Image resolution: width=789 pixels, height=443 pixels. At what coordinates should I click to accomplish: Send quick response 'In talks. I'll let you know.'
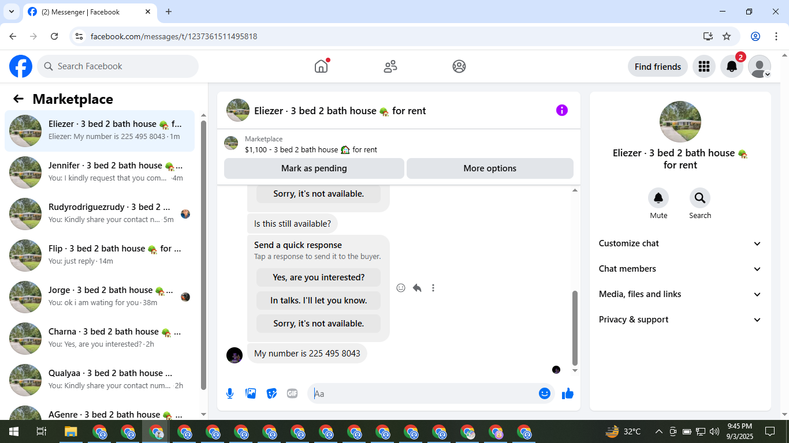pos(319,301)
